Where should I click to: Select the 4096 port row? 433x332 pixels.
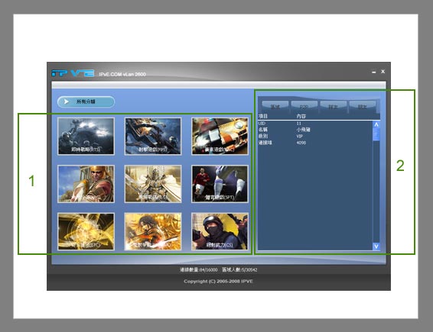point(315,143)
